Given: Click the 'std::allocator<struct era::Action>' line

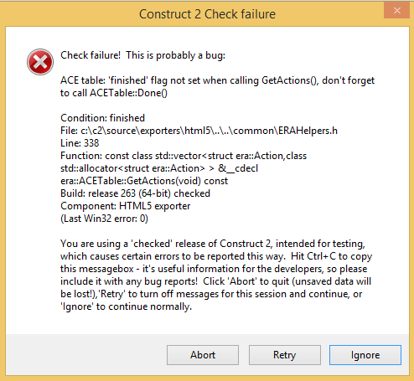Looking at the screenshot, I should coord(159,168).
